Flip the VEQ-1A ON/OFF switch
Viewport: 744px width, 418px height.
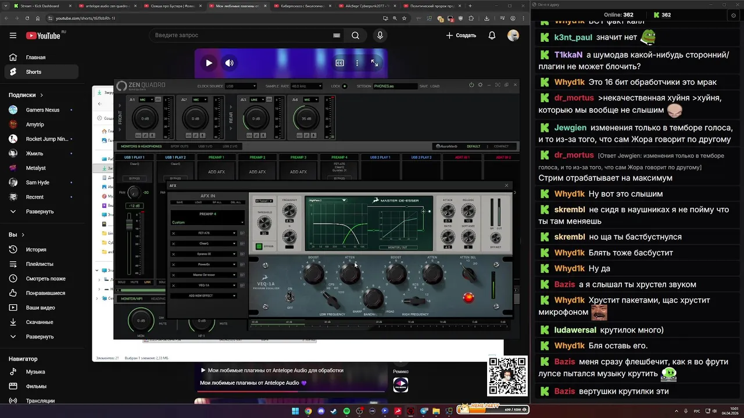point(289,298)
